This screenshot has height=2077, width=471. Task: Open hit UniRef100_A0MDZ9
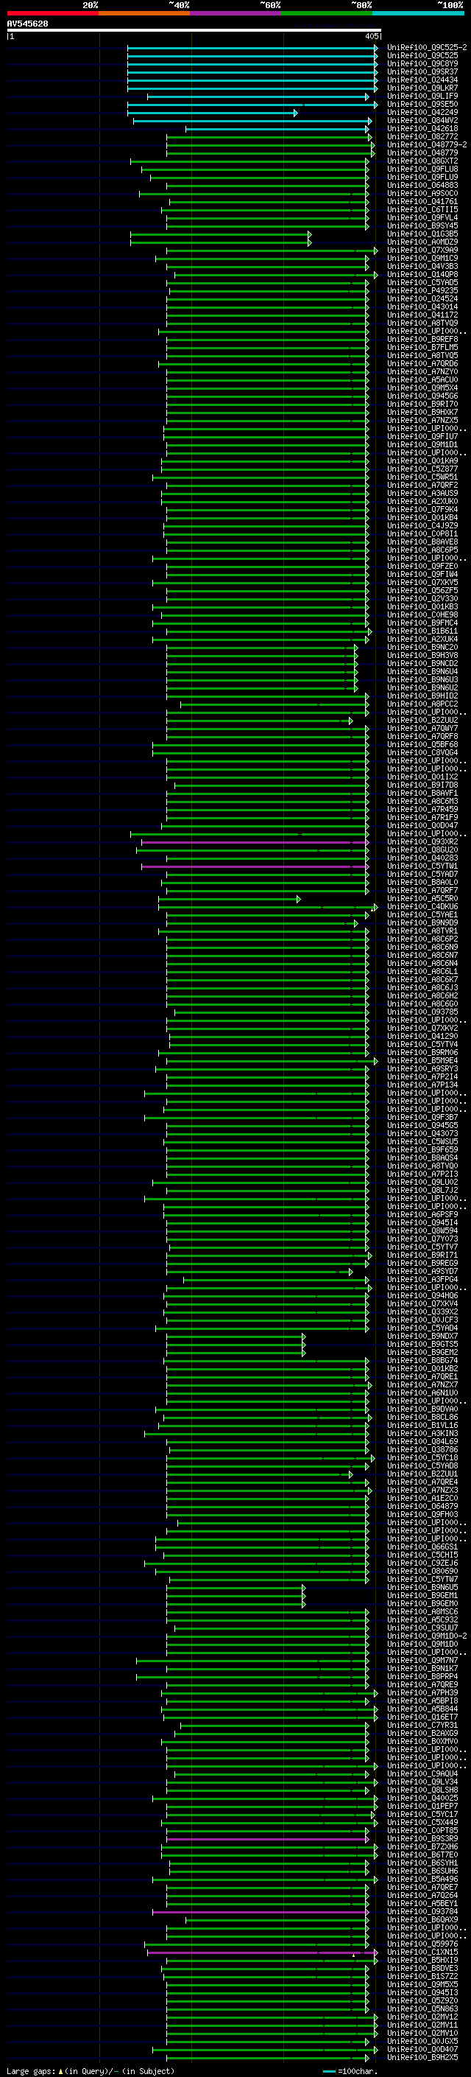click(x=422, y=242)
